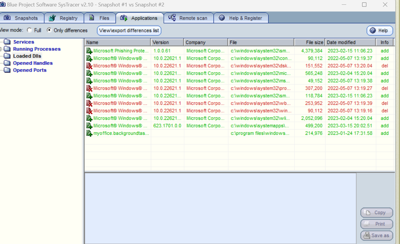The width and height of the screenshot is (400, 244).
Task: Click date cell 2022-05-07 13:19.16
Action: coord(350,111)
